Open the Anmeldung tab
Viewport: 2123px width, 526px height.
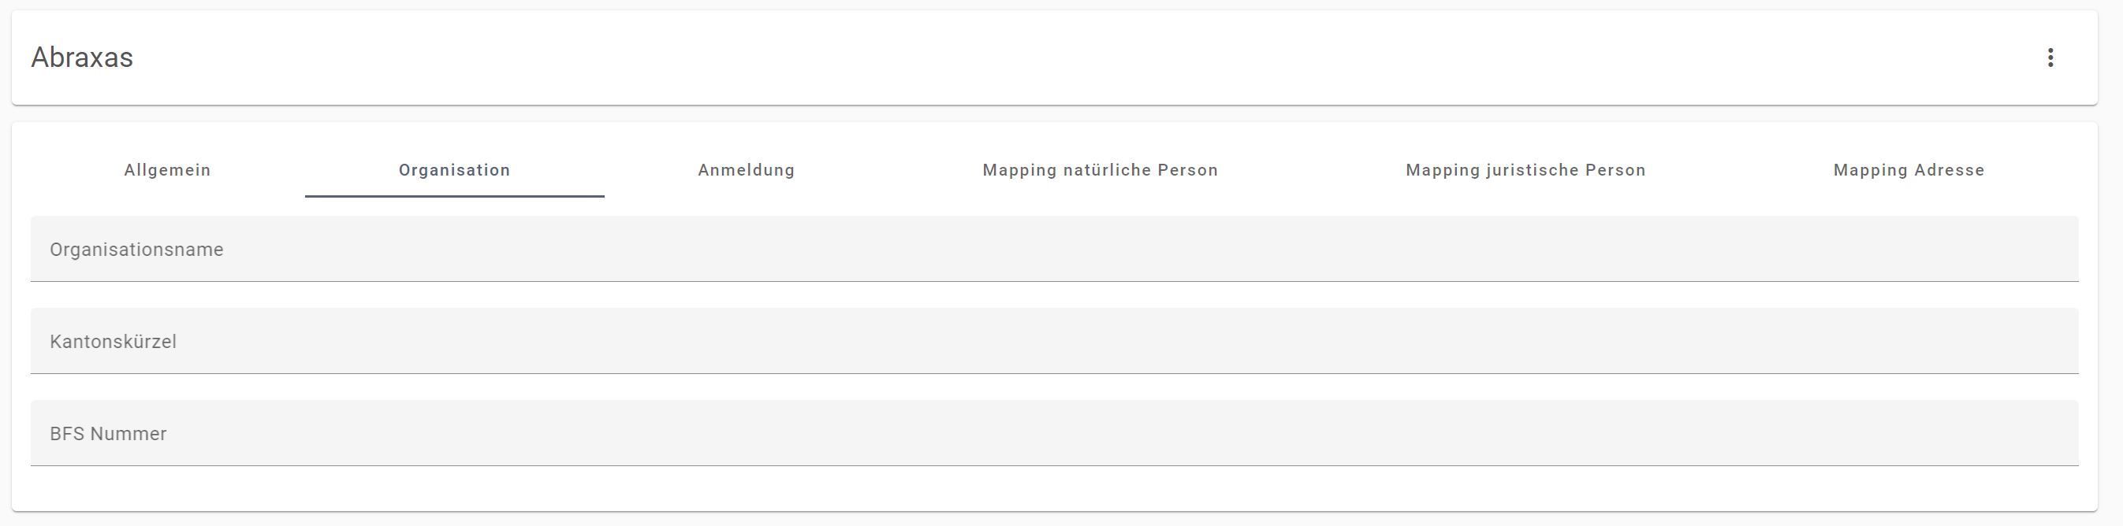(746, 170)
